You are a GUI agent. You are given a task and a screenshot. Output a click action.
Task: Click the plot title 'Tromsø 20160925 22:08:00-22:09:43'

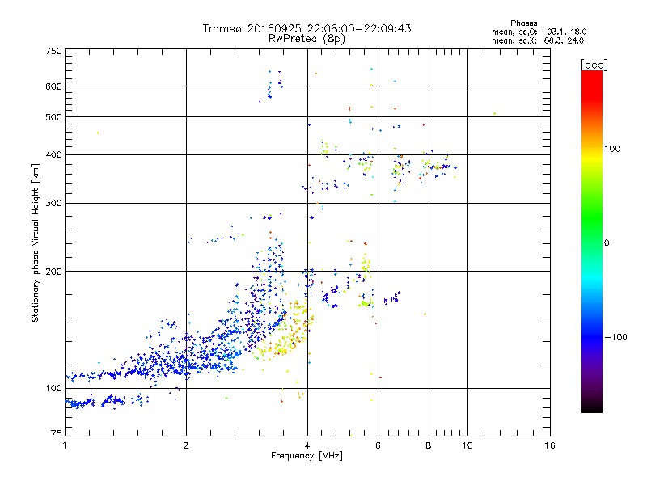tap(307, 28)
